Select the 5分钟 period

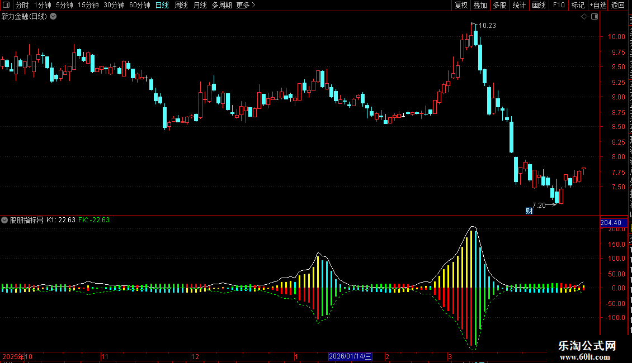(64, 5)
